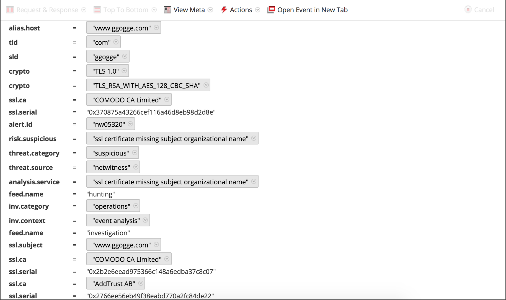Click the Request & Response view icon
506x300 pixels.
[x=10, y=10]
